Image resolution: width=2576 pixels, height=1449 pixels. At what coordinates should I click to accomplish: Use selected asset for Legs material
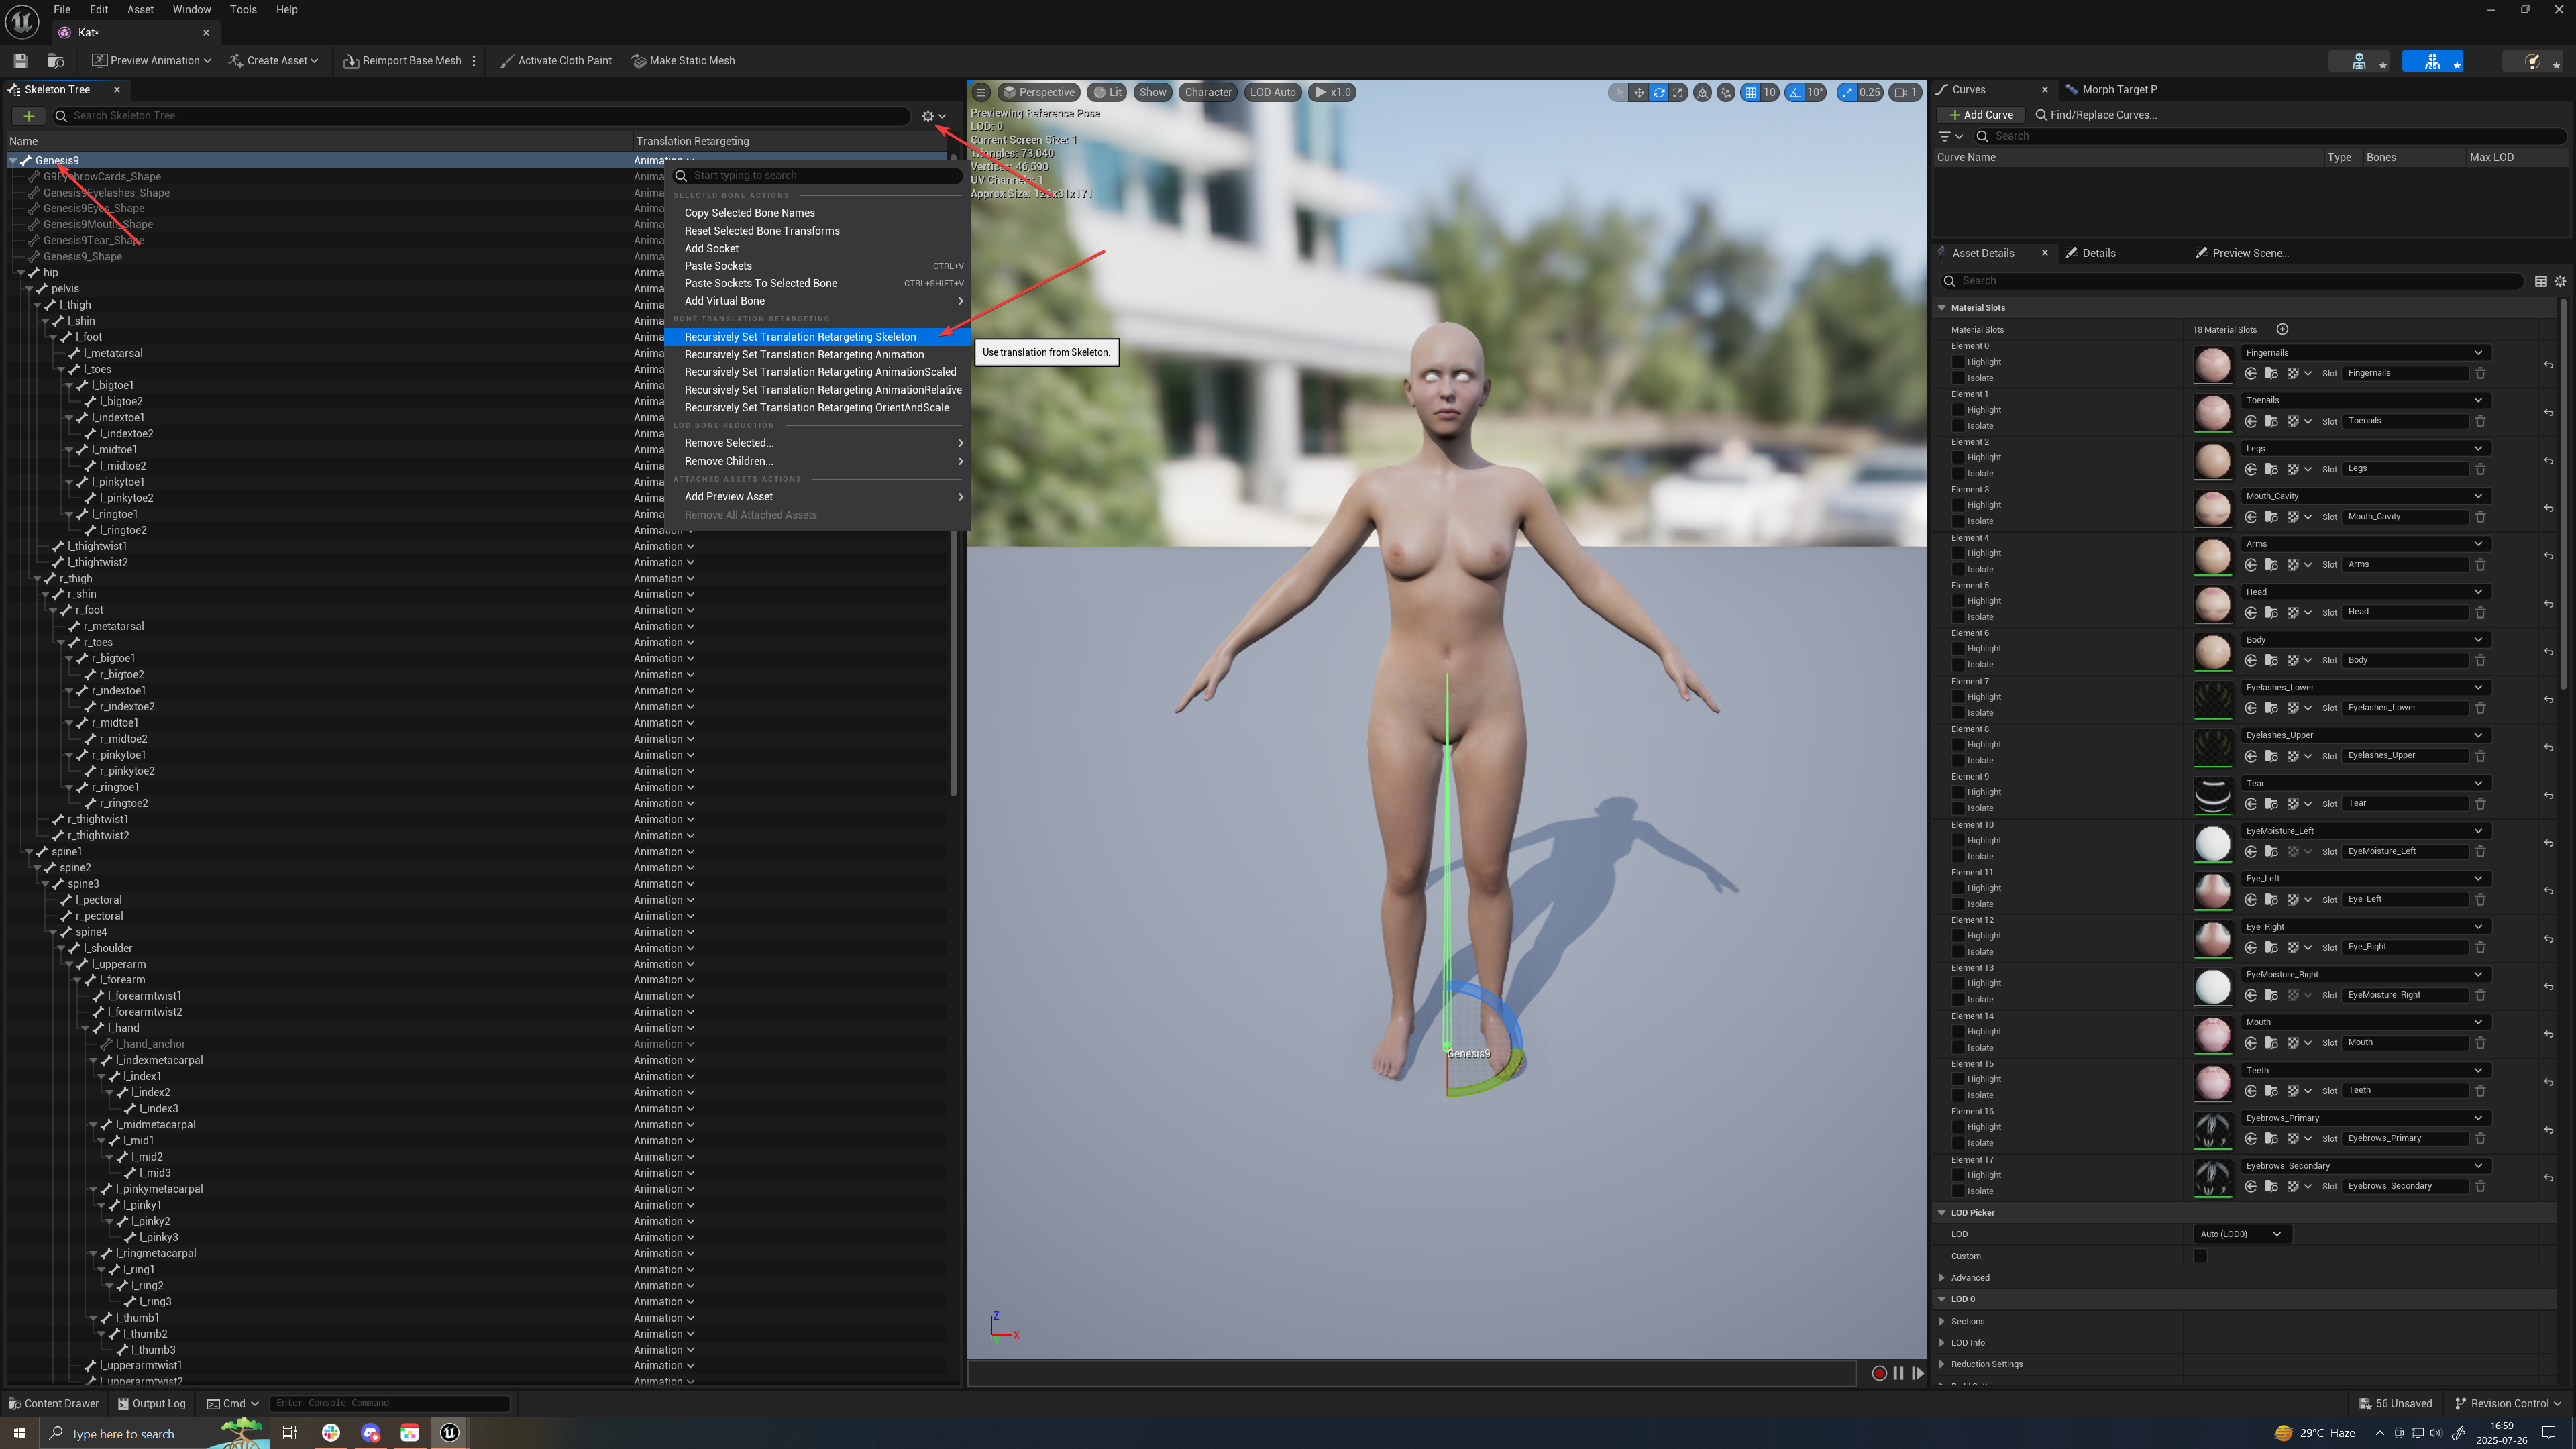(x=2250, y=469)
